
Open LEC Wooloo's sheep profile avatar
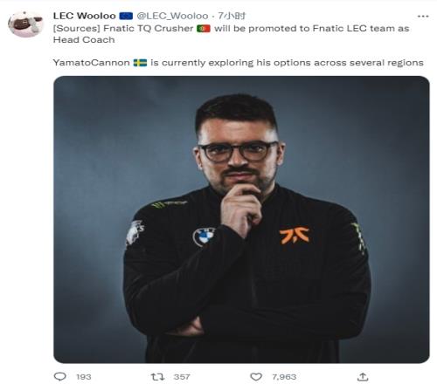coord(25,24)
